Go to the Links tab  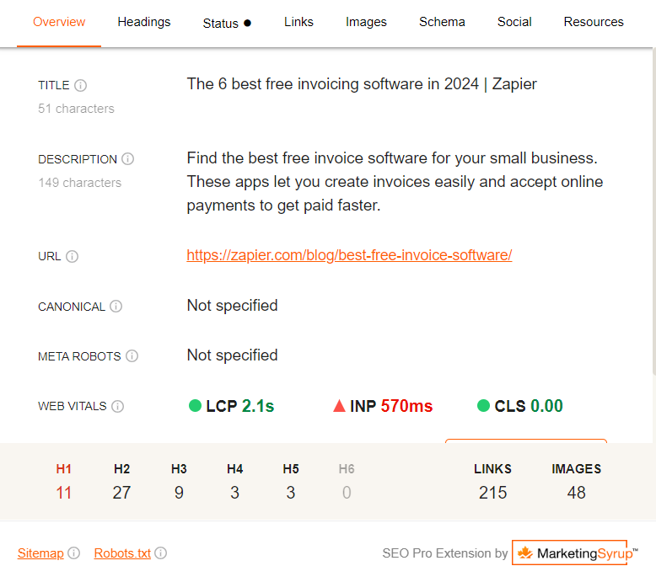click(x=298, y=22)
